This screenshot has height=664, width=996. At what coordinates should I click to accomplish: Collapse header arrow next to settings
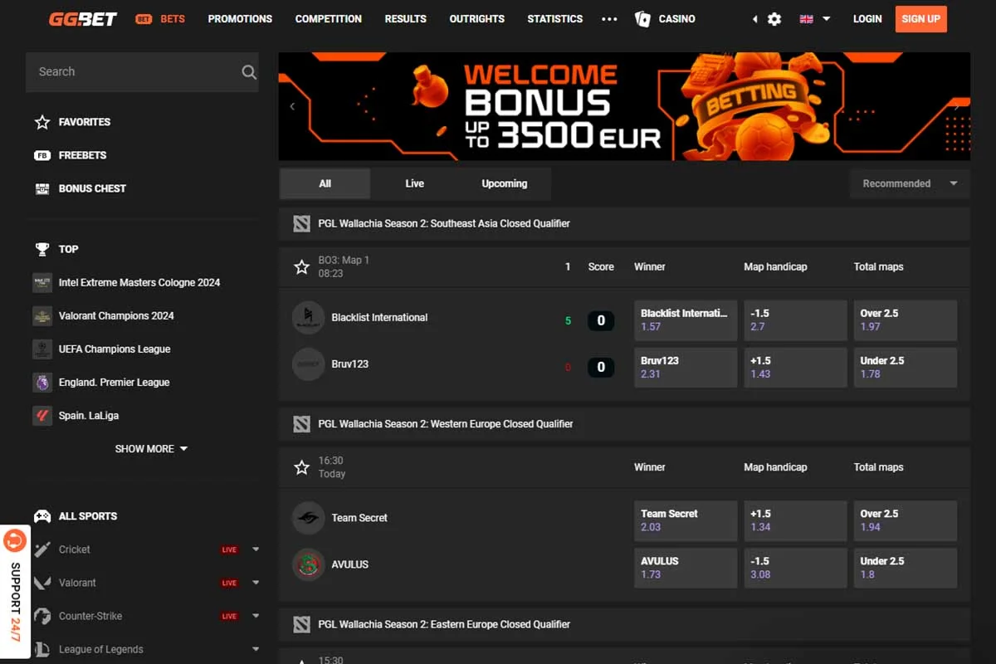[x=754, y=18]
